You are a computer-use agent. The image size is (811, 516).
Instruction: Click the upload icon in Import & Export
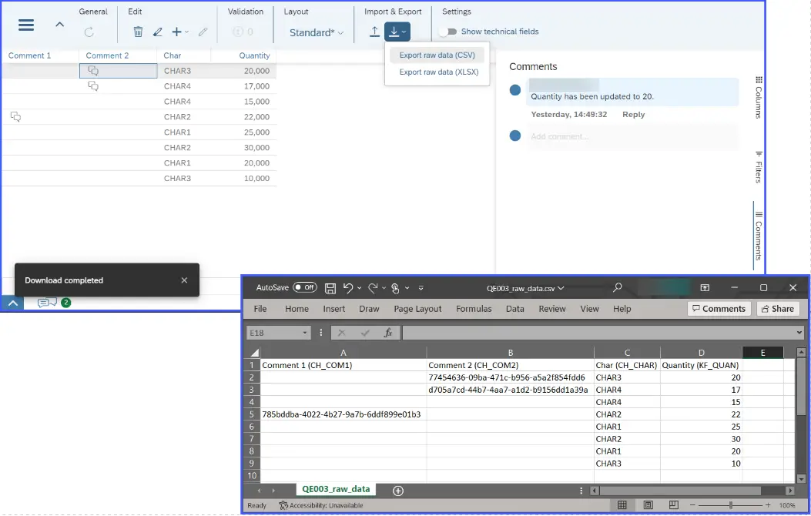coord(374,31)
